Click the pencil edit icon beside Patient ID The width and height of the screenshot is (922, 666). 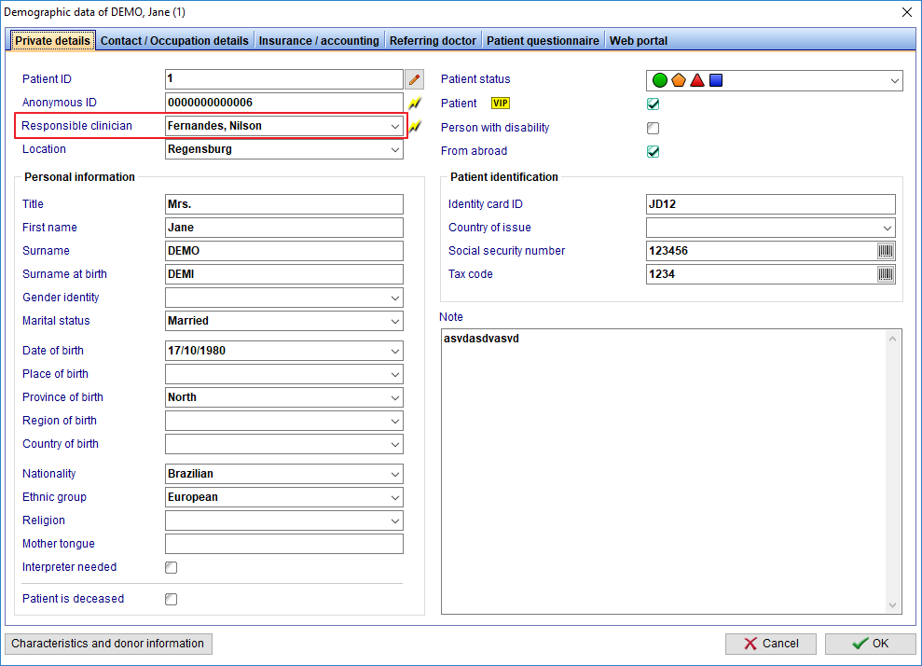coord(415,79)
